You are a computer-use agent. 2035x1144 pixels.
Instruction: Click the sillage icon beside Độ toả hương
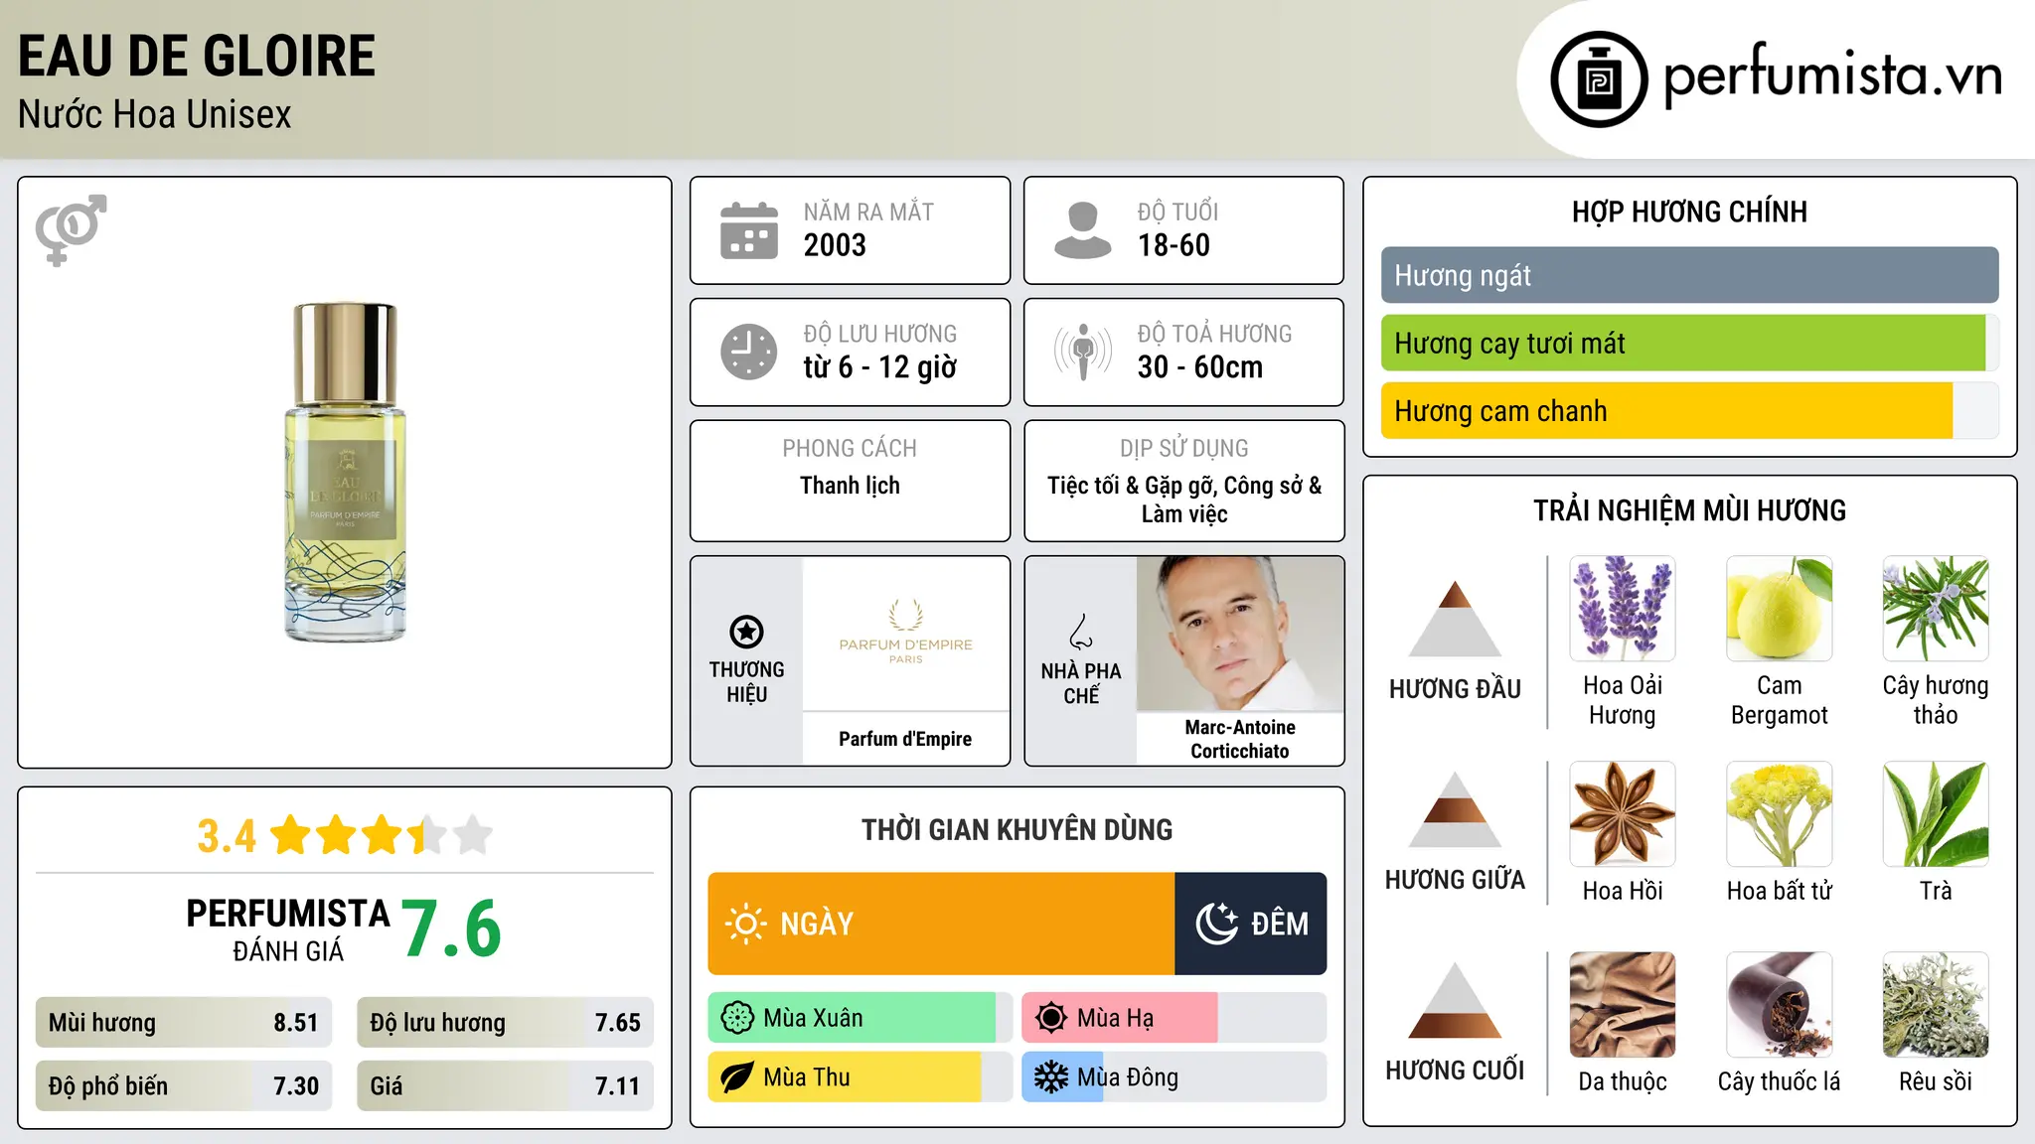(x=1083, y=352)
